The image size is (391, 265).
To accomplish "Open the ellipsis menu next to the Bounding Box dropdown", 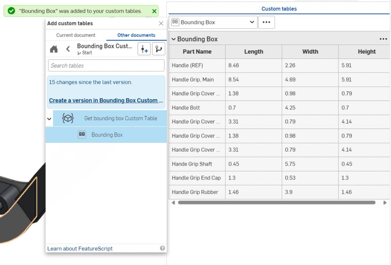I will click(x=266, y=22).
